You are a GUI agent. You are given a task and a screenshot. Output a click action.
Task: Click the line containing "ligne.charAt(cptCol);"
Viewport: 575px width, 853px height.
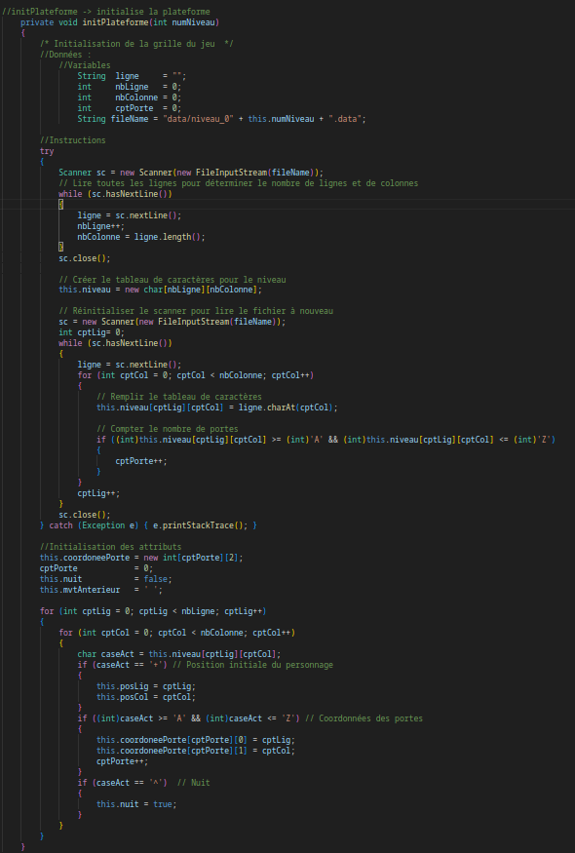click(217, 407)
